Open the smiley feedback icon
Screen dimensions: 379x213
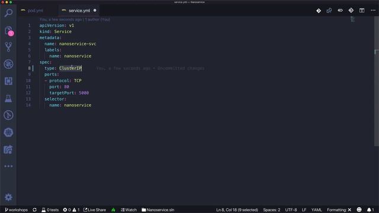click(359, 209)
